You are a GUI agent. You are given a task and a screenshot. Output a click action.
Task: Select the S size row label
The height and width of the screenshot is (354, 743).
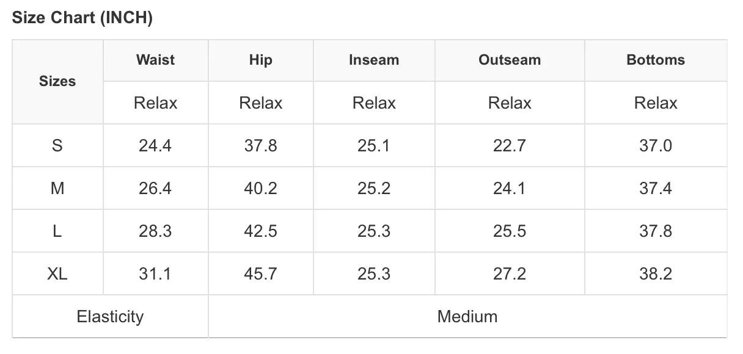[x=57, y=146]
